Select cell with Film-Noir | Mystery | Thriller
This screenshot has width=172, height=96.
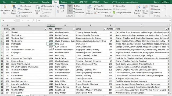(91, 90)
